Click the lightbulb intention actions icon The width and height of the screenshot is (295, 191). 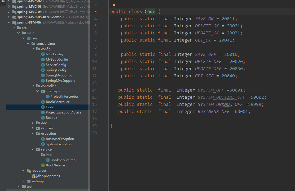(114, 6)
